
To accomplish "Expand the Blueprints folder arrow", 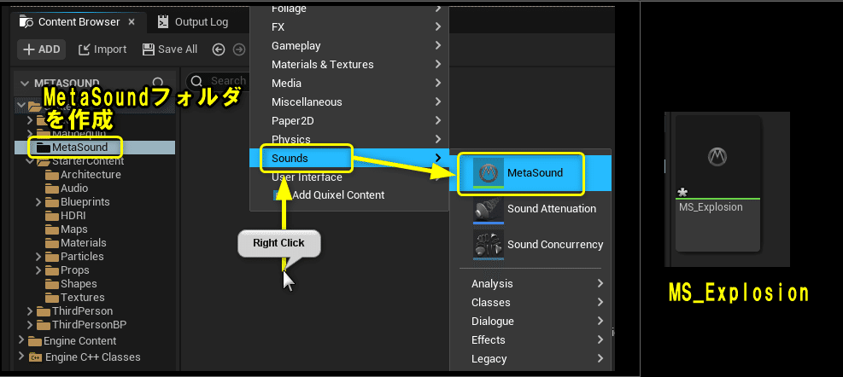I will point(38,202).
